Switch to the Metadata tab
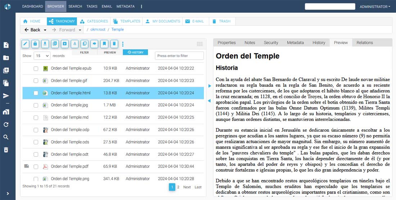 295,42
